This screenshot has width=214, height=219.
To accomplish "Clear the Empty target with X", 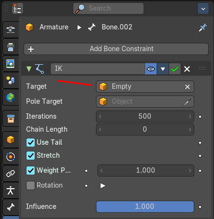I will 187,87.
